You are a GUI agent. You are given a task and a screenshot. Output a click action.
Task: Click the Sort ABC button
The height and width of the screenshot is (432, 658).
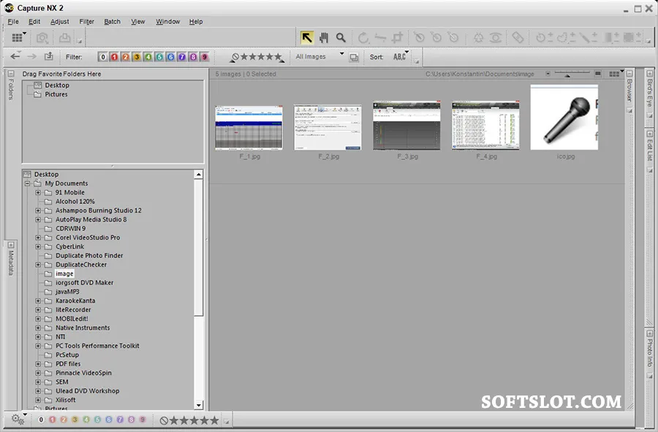click(x=400, y=56)
